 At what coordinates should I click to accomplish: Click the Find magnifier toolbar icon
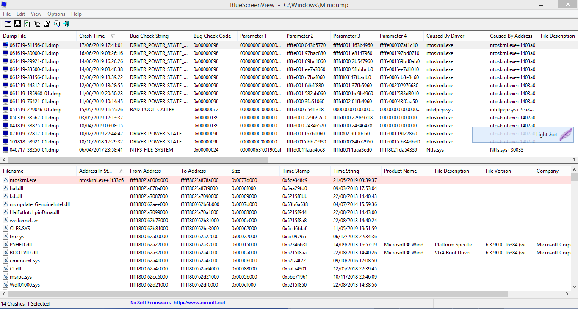[56, 24]
